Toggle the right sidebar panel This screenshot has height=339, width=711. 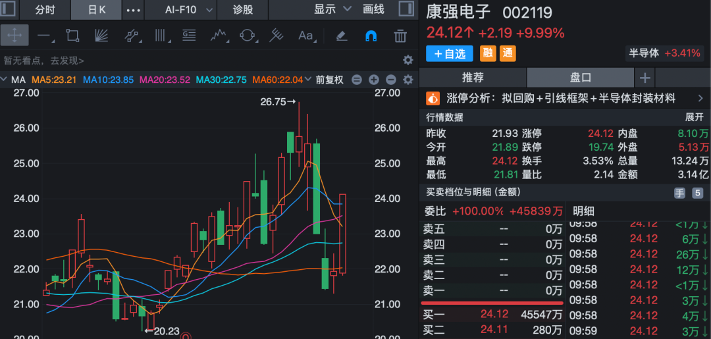tap(406, 9)
